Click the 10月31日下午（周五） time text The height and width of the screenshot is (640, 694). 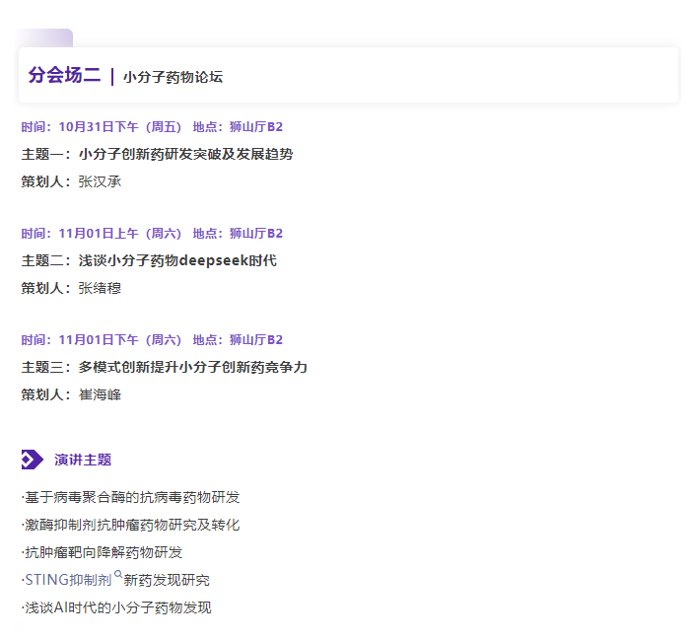pos(120,127)
